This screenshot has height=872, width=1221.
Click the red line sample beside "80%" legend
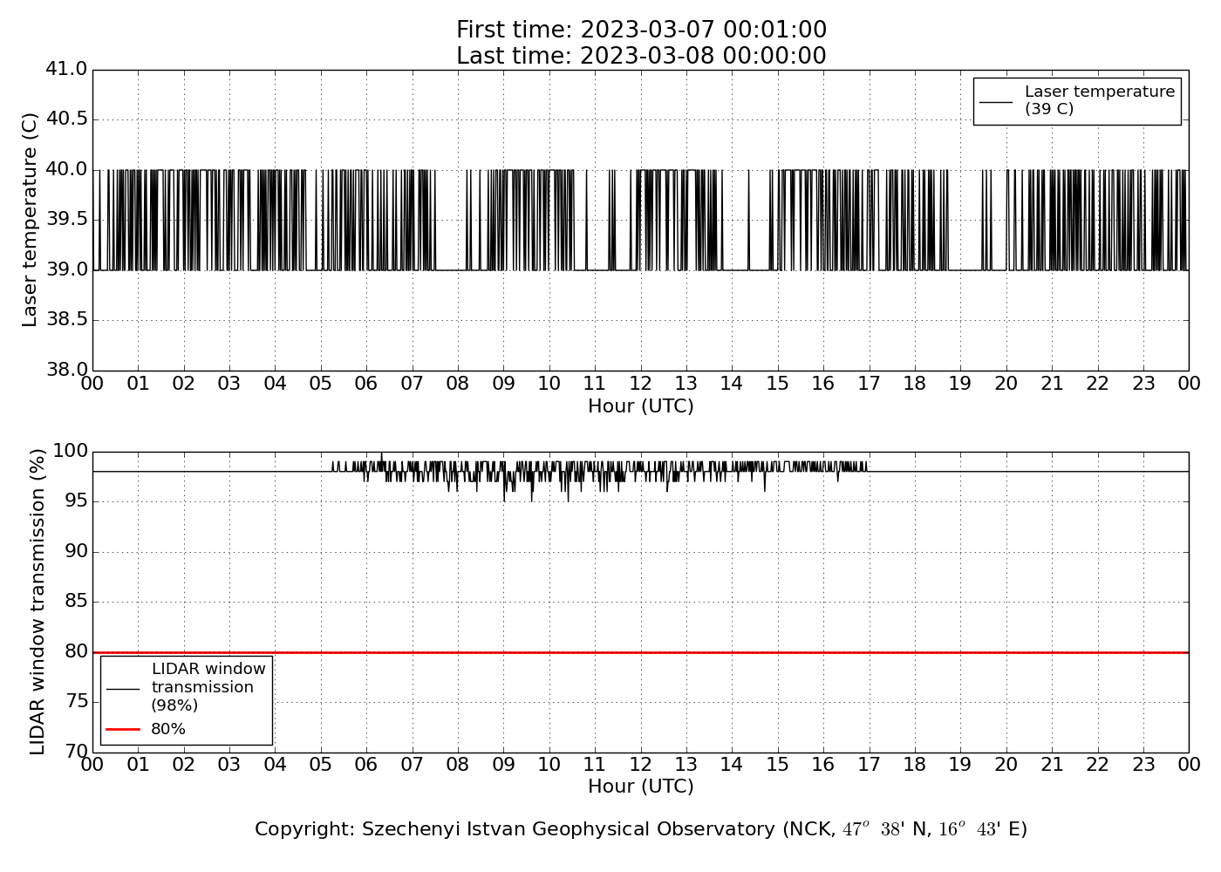pos(123,729)
